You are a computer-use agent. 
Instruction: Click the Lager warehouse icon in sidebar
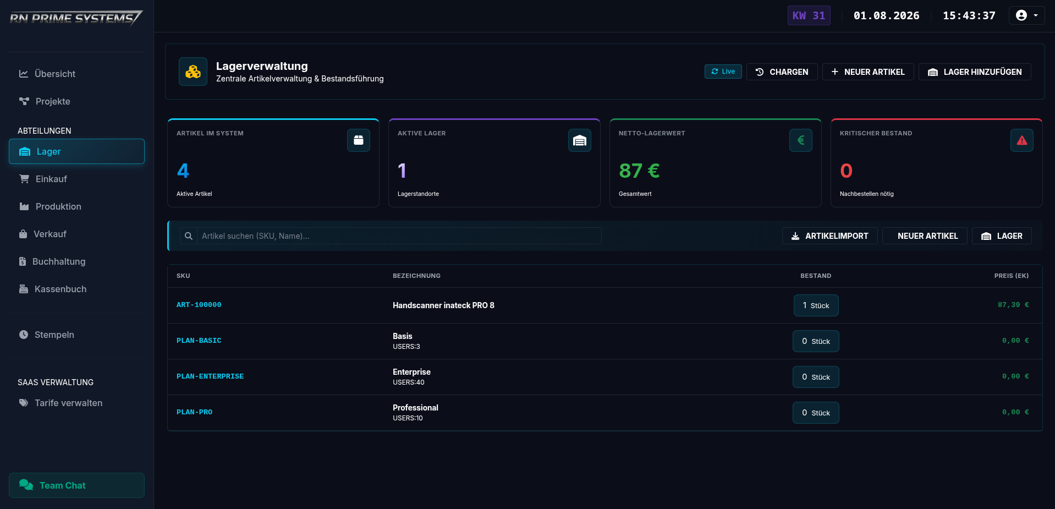25,152
